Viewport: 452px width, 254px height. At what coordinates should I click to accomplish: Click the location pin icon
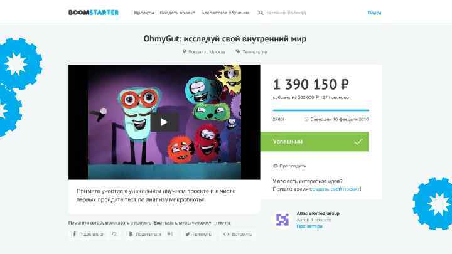[x=184, y=51]
